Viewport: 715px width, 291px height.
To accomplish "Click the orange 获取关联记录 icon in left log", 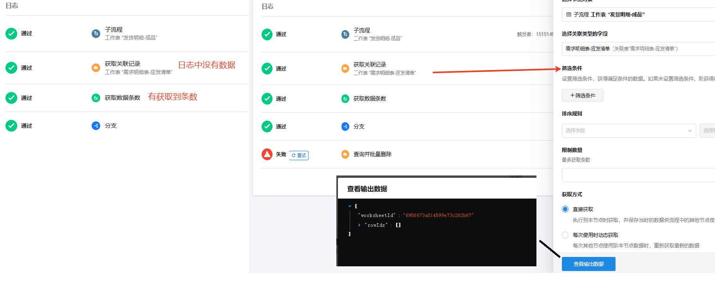I will 96,68.
